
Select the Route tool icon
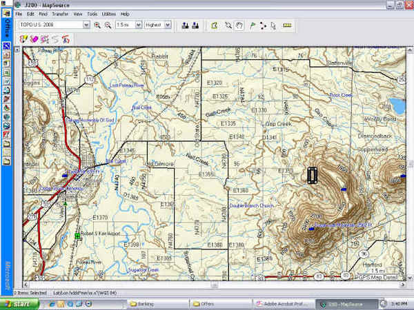click(263, 25)
